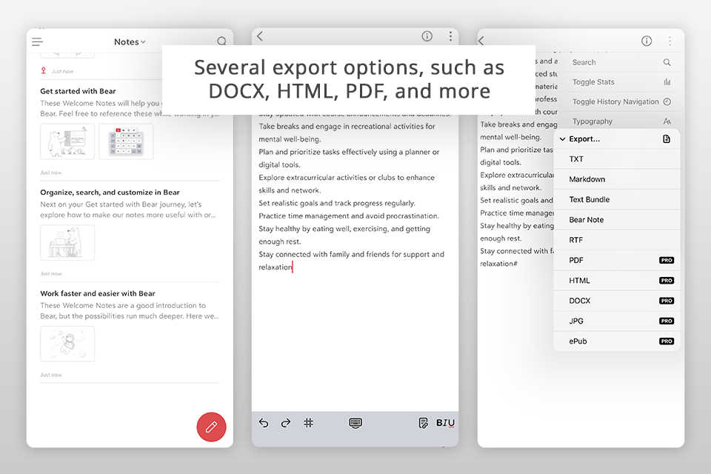
Task: Click the 'Set realistic goals and track progress' line
Action: point(337,203)
